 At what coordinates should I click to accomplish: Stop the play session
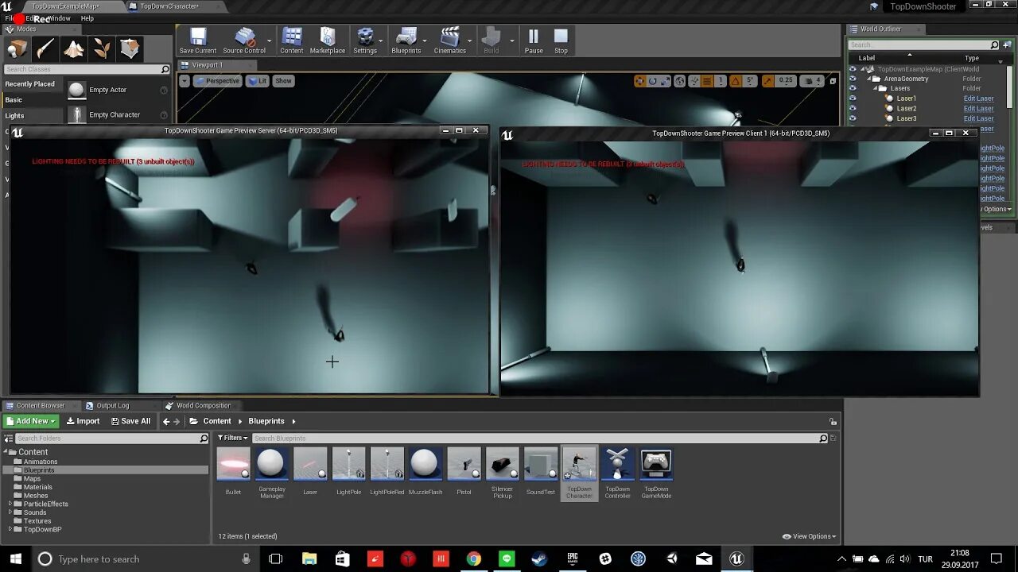click(561, 41)
